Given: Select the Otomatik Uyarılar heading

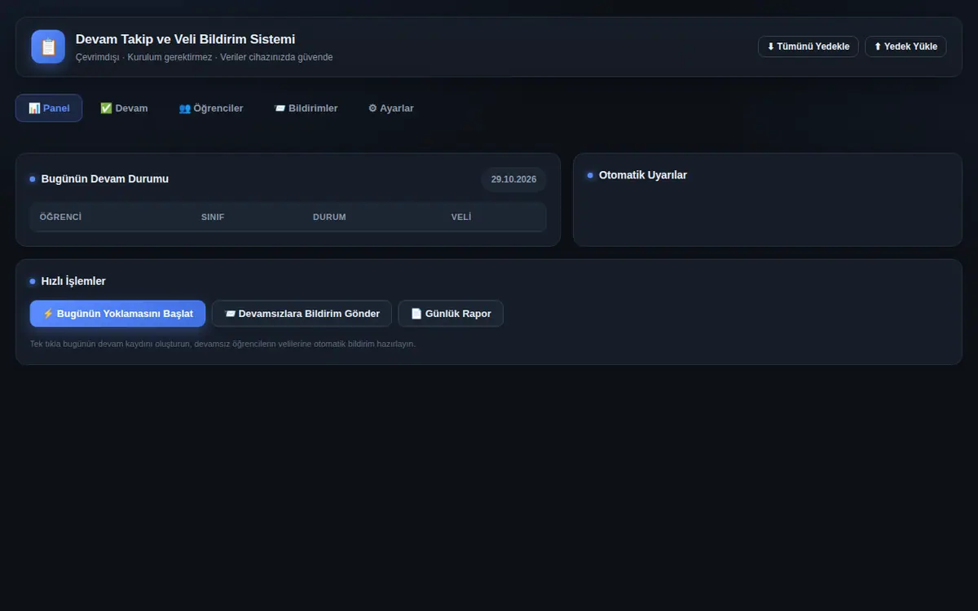Looking at the screenshot, I should point(643,175).
